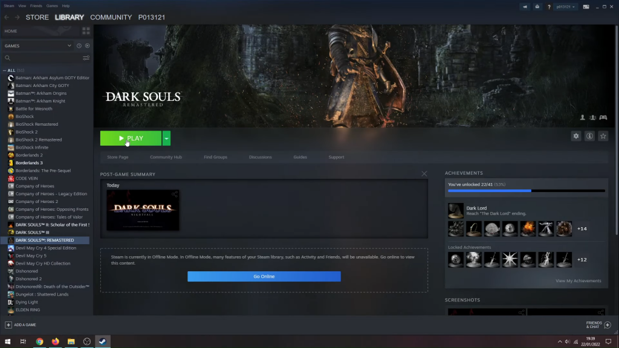Go to the STORE tab
Image resolution: width=619 pixels, height=348 pixels.
pyautogui.click(x=37, y=18)
